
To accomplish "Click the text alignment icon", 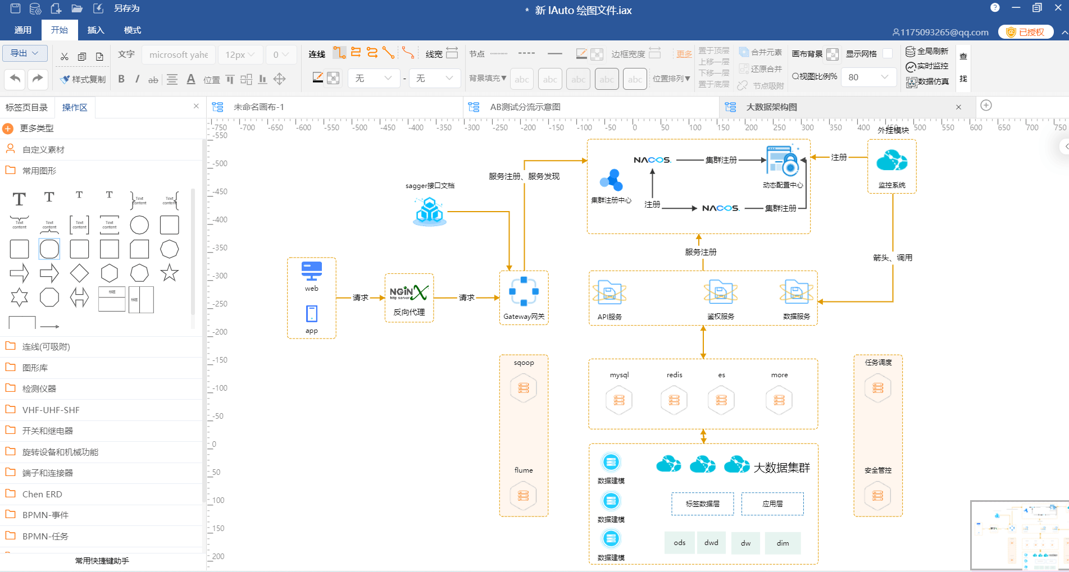I will click(x=172, y=79).
